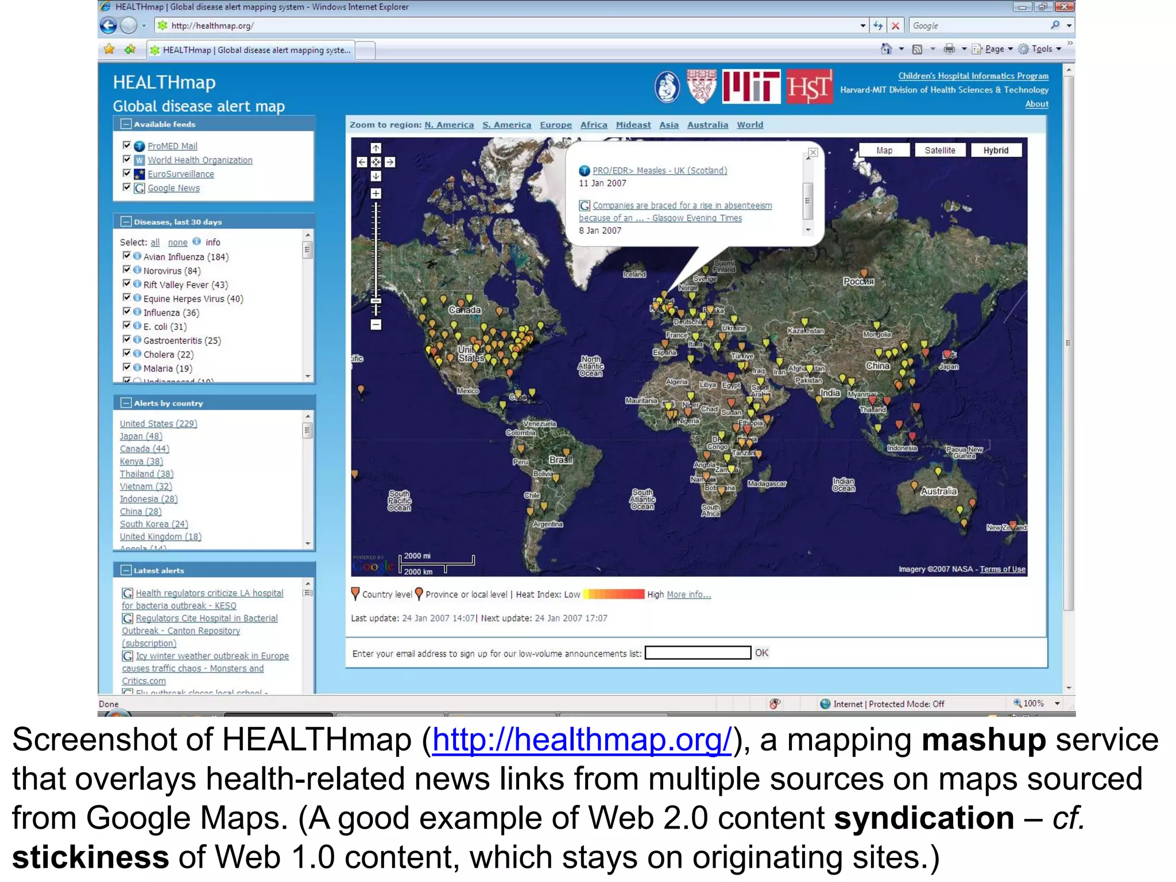Open the About link
Viewport: 1176px width, 882px height.
(1036, 104)
